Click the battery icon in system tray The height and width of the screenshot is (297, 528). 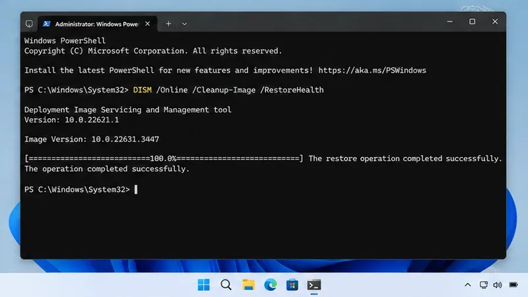pyautogui.click(x=513, y=285)
